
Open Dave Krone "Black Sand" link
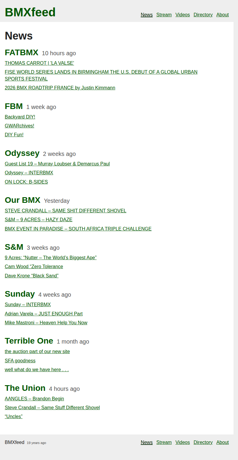[x=32, y=276]
